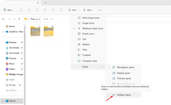Select This PC in navigation pane
Screen dimensions: 171x105
12,101
